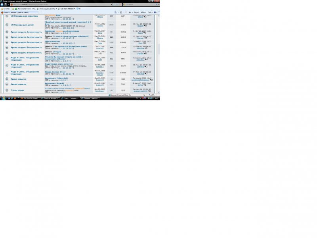Open a new blank tab

pos(40,13)
